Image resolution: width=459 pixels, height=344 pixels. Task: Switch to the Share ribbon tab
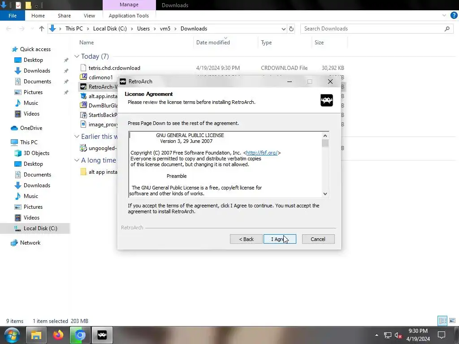click(x=64, y=16)
